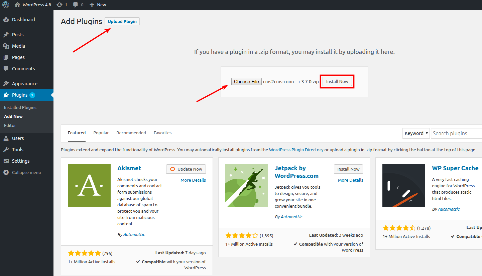The width and height of the screenshot is (482, 276).
Task: Click the WordPress logo in admin bar
Action: pos(6,5)
